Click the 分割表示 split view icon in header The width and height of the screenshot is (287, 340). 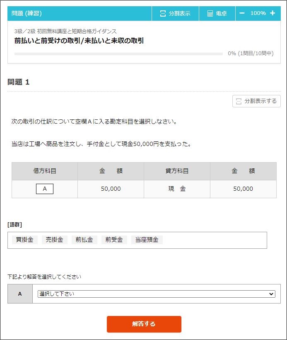[163, 13]
